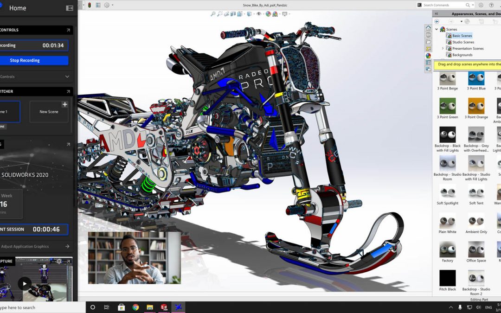Select the Scene 1 tile
501x313 pixels.
click(10, 111)
